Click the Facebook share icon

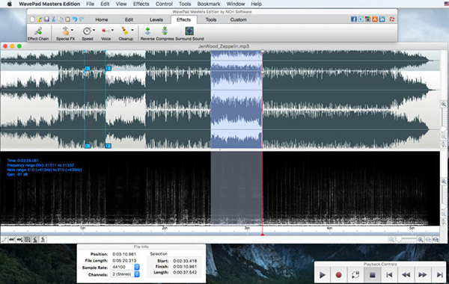[x=354, y=19]
